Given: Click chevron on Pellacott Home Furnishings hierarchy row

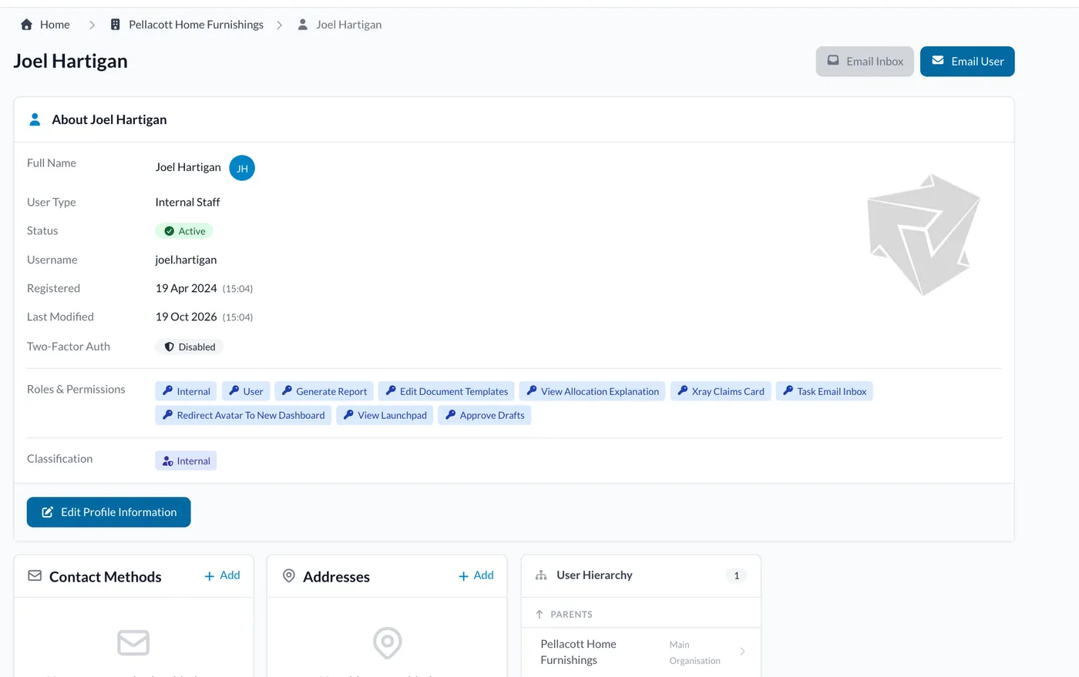Looking at the screenshot, I should tap(742, 652).
